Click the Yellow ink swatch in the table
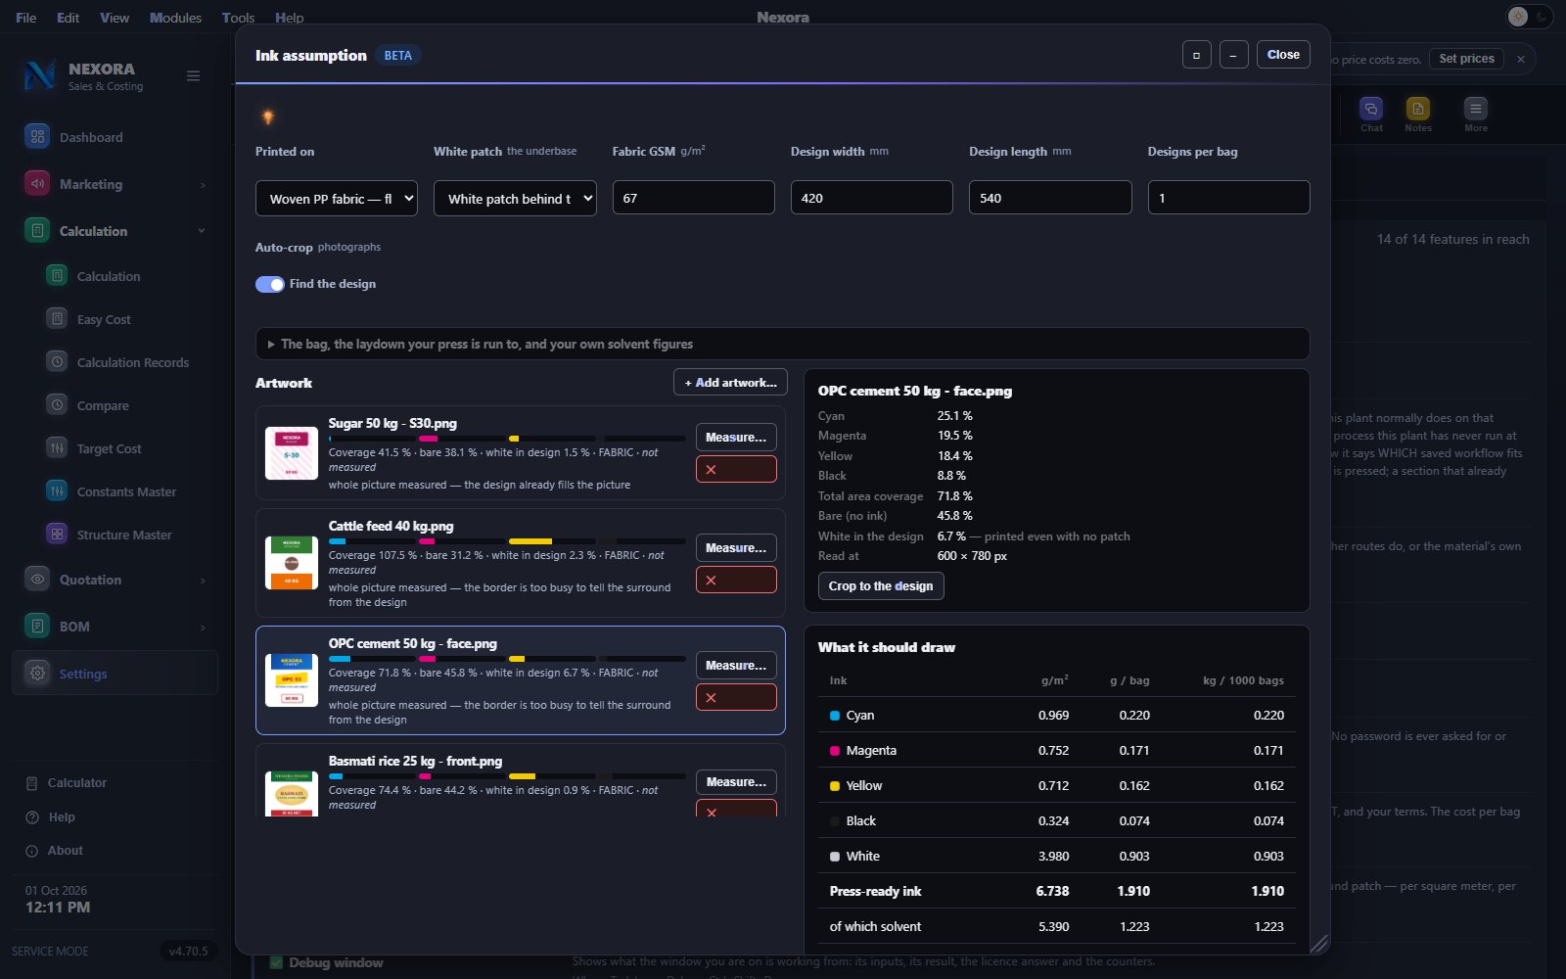The image size is (1566, 979). click(835, 786)
